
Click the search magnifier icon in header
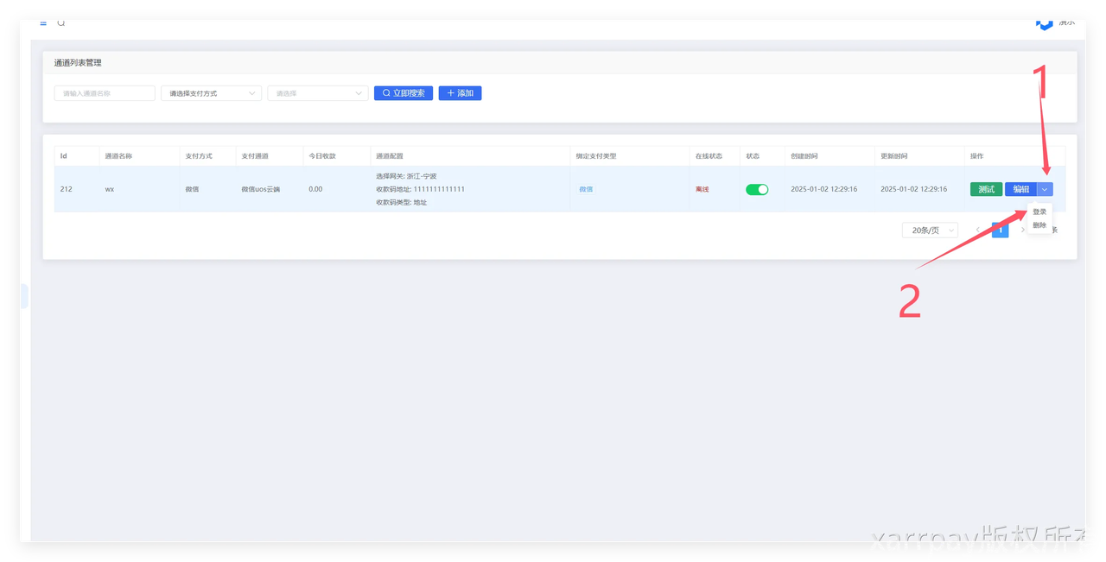tap(61, 23)
